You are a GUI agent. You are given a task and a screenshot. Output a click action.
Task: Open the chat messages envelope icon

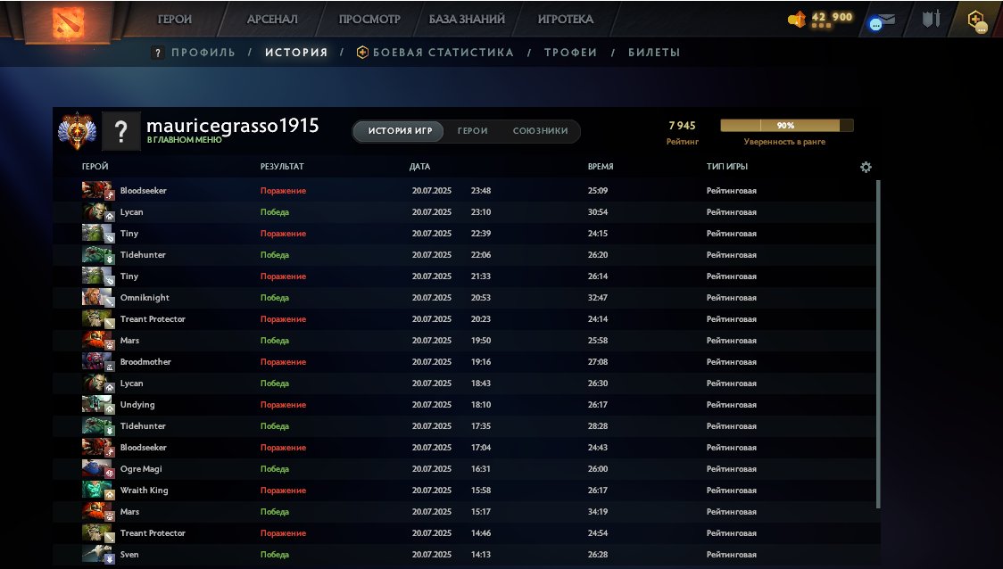pyautogui.click(x=882, y=21)
